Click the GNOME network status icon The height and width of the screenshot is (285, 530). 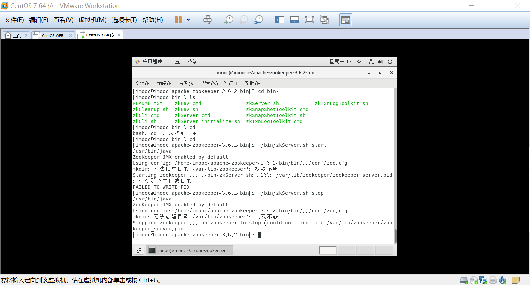pos(371,62)
